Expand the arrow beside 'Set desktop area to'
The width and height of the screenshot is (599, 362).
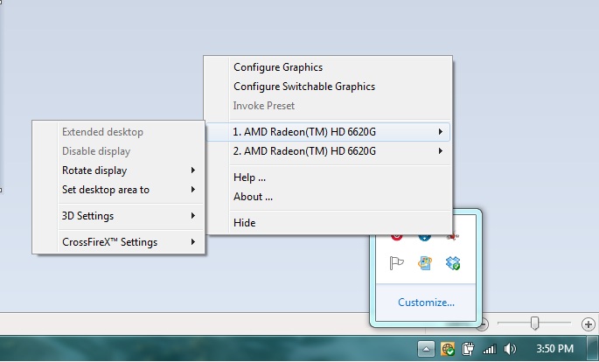point(193,190)
